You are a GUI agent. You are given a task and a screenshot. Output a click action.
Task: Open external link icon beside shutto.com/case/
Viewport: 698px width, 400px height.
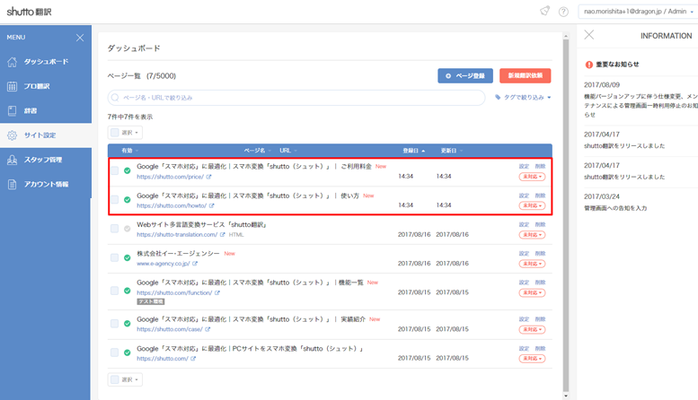208,329
